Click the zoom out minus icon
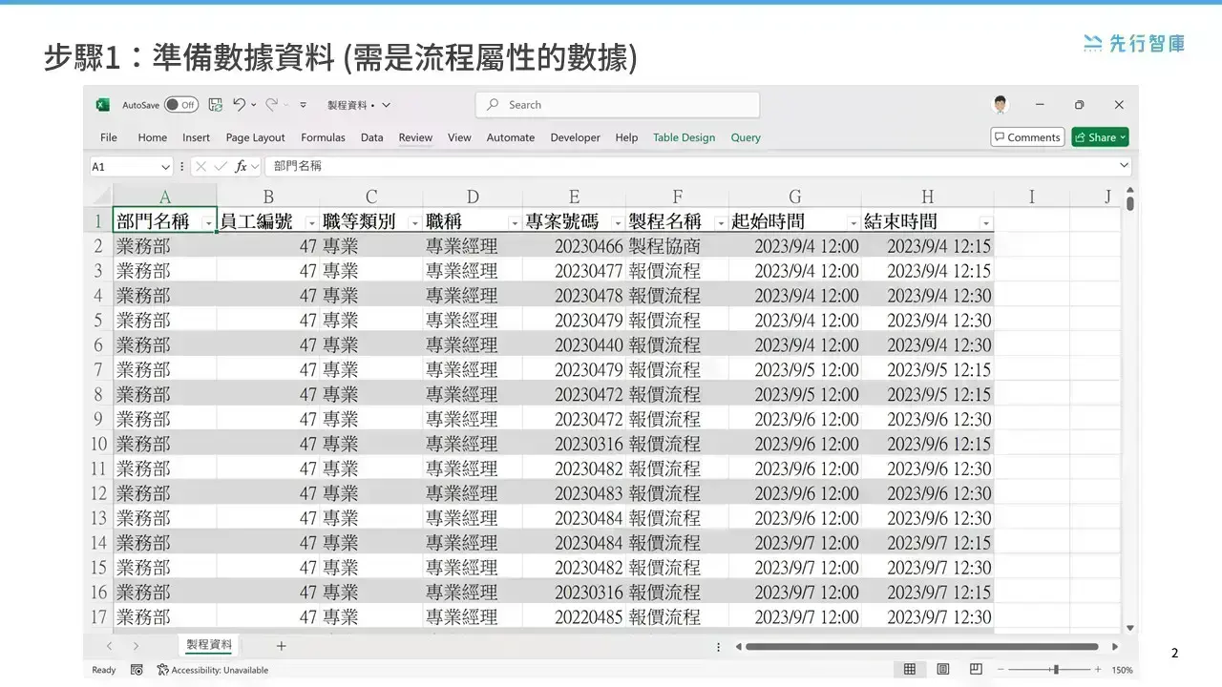1222x687 pixels. pyautogui.click(x=1001, y=670)
